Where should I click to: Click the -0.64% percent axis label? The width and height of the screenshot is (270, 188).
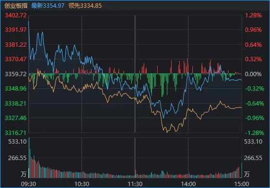coord(255,104)
